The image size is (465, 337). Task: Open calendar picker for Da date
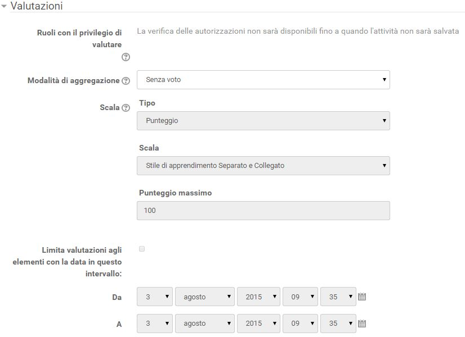click(x=362, y=297)
